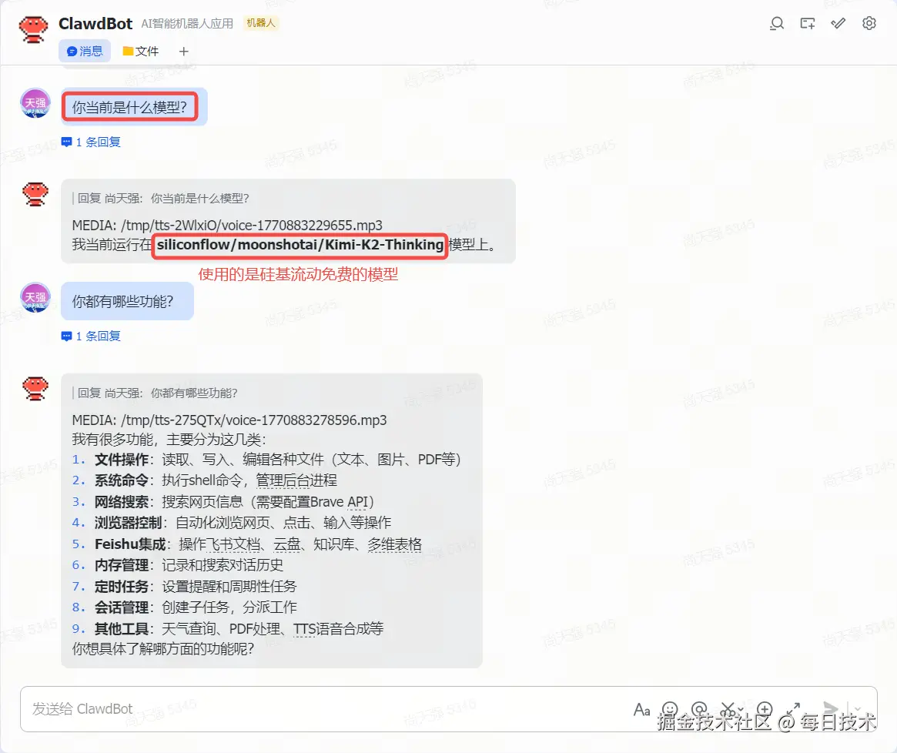Click the create-group card-plus icon
Screen dimensions: 897x753
pyautogui.click(x=808, y=23)
